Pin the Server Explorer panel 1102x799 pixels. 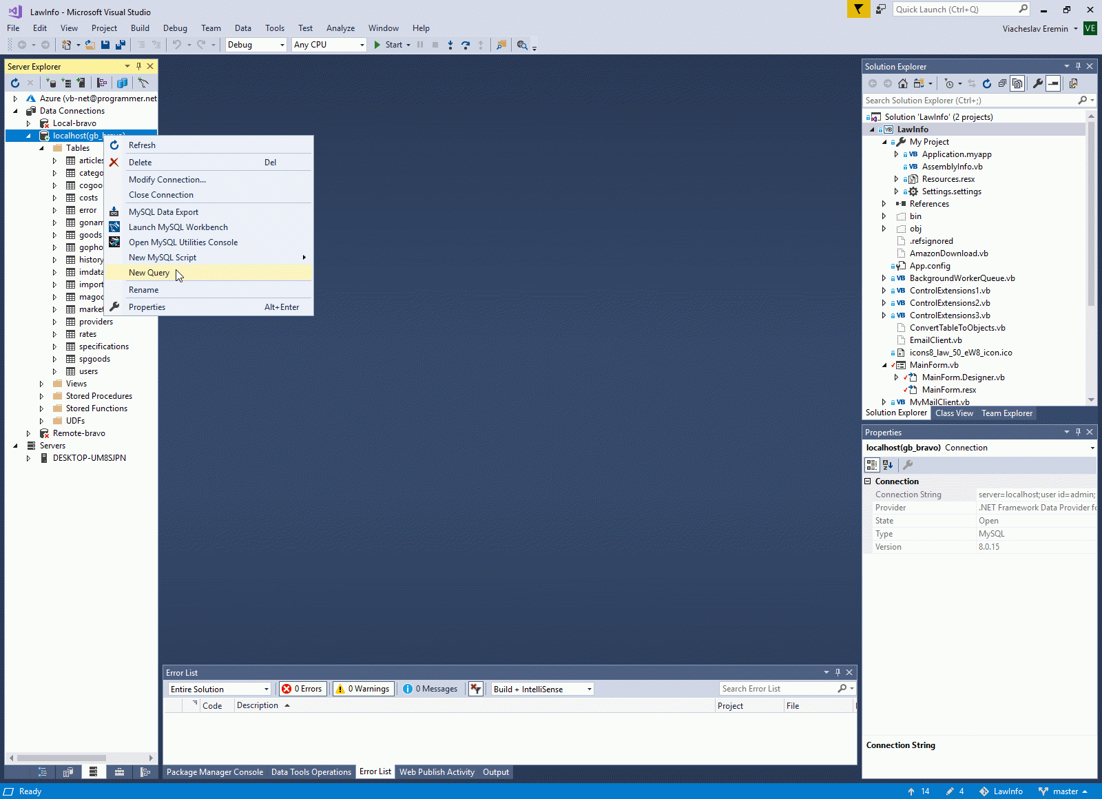pyautogui.click(x=138, y=66)
